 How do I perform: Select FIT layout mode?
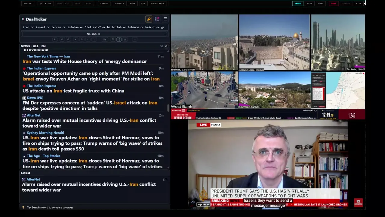pos(143,4)
